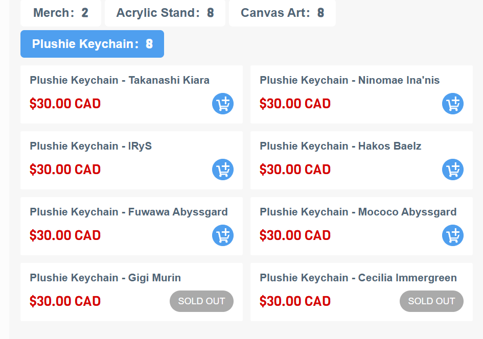Open Plushie Keychain - Mococo Abyssgard title
This screenshot has height=339, width=483.
point(358,212)
